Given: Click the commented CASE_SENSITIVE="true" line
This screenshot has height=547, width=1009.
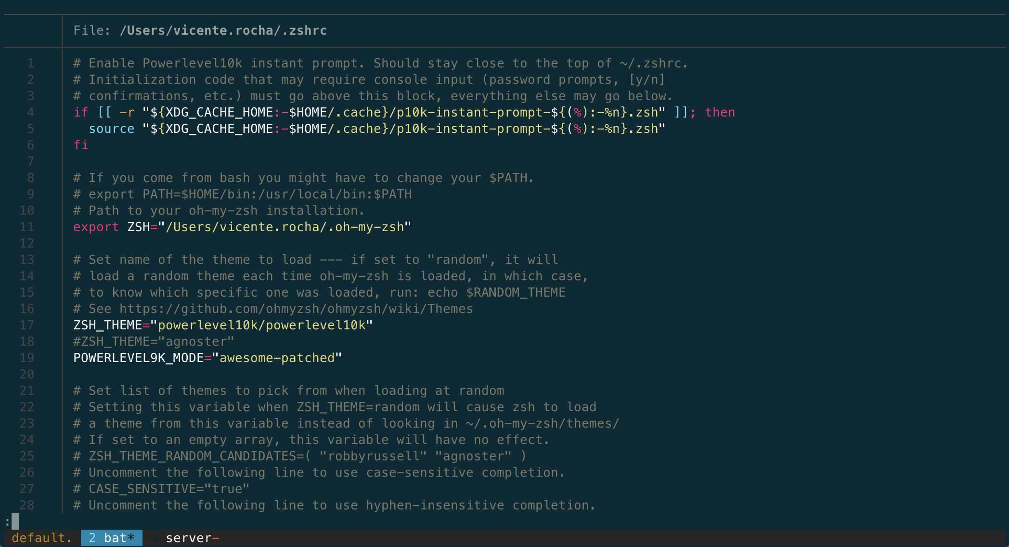Looking at the screenshot, I should click(161, 489).
